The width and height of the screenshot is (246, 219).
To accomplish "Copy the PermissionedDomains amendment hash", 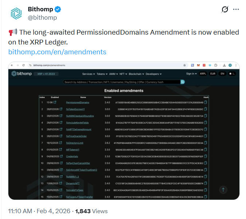I will (206, 102).
